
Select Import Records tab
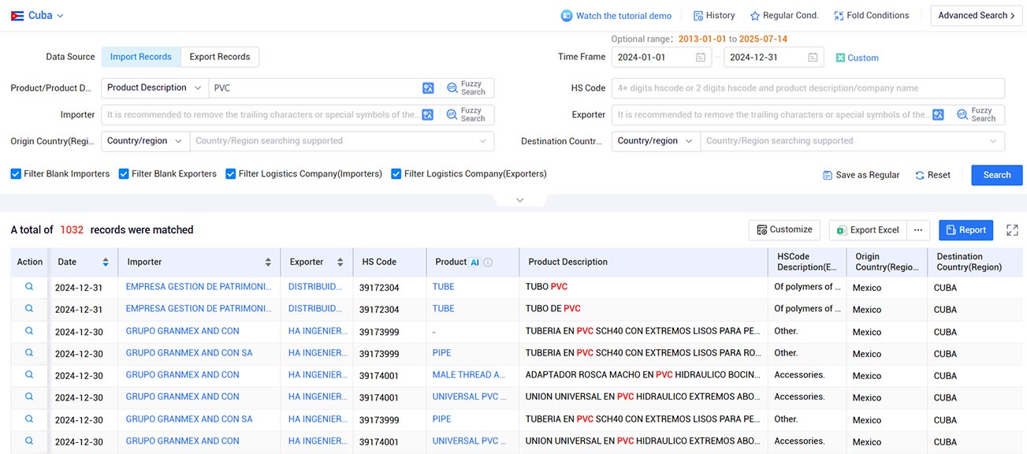[140, 57]
